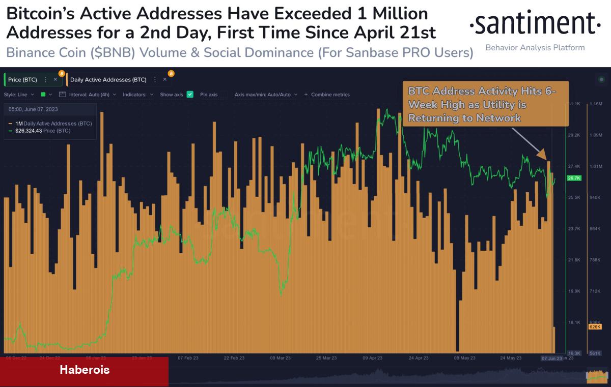Click the $26,324.43 Price (BTC) tooltip row
The width and height of the screenshot is (611, 387).
click(40, 131)
